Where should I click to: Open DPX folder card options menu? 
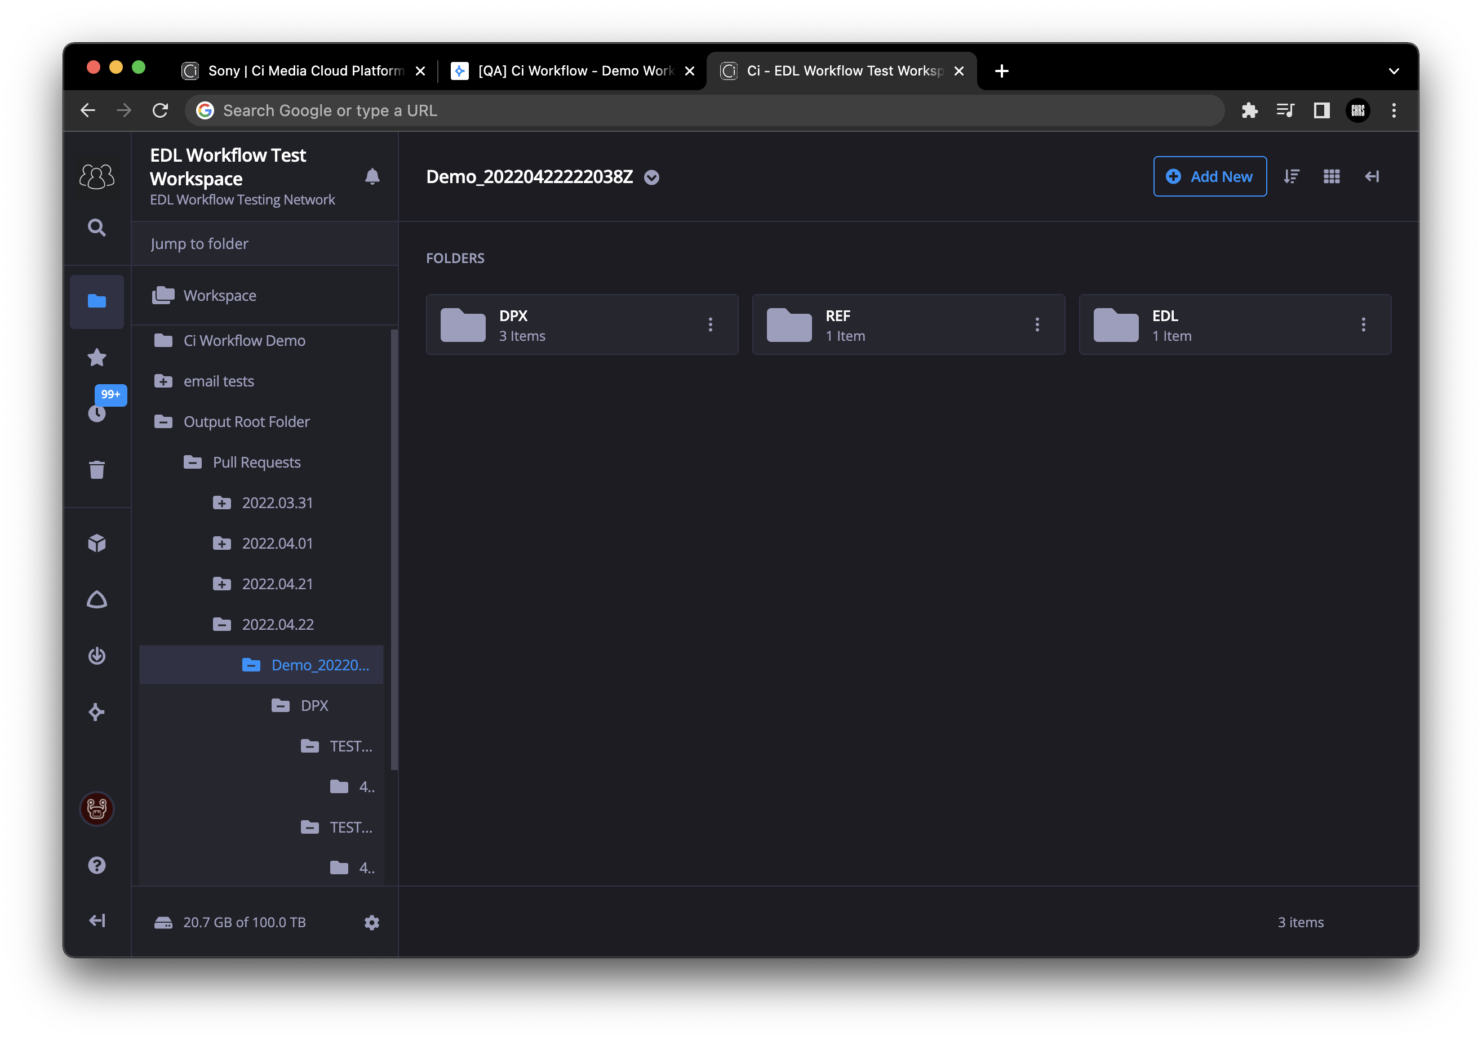(x=710, y=324)
